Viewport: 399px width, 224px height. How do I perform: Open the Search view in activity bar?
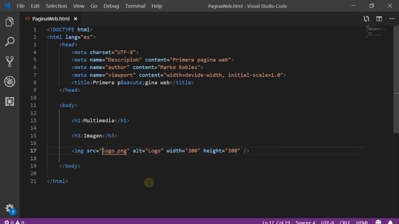coord(9,42)
